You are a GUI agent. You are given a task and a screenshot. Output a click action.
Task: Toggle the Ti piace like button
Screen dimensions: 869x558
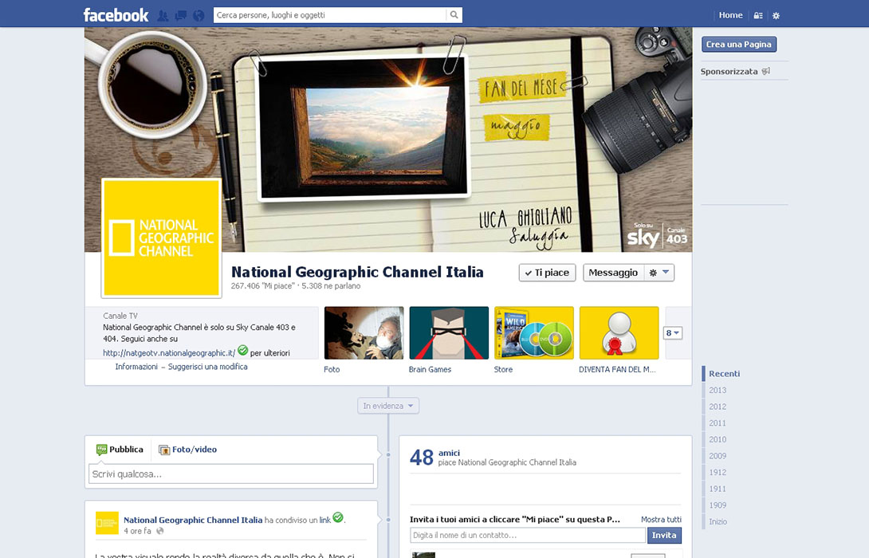pyautogui.click(x=548, y=273)
